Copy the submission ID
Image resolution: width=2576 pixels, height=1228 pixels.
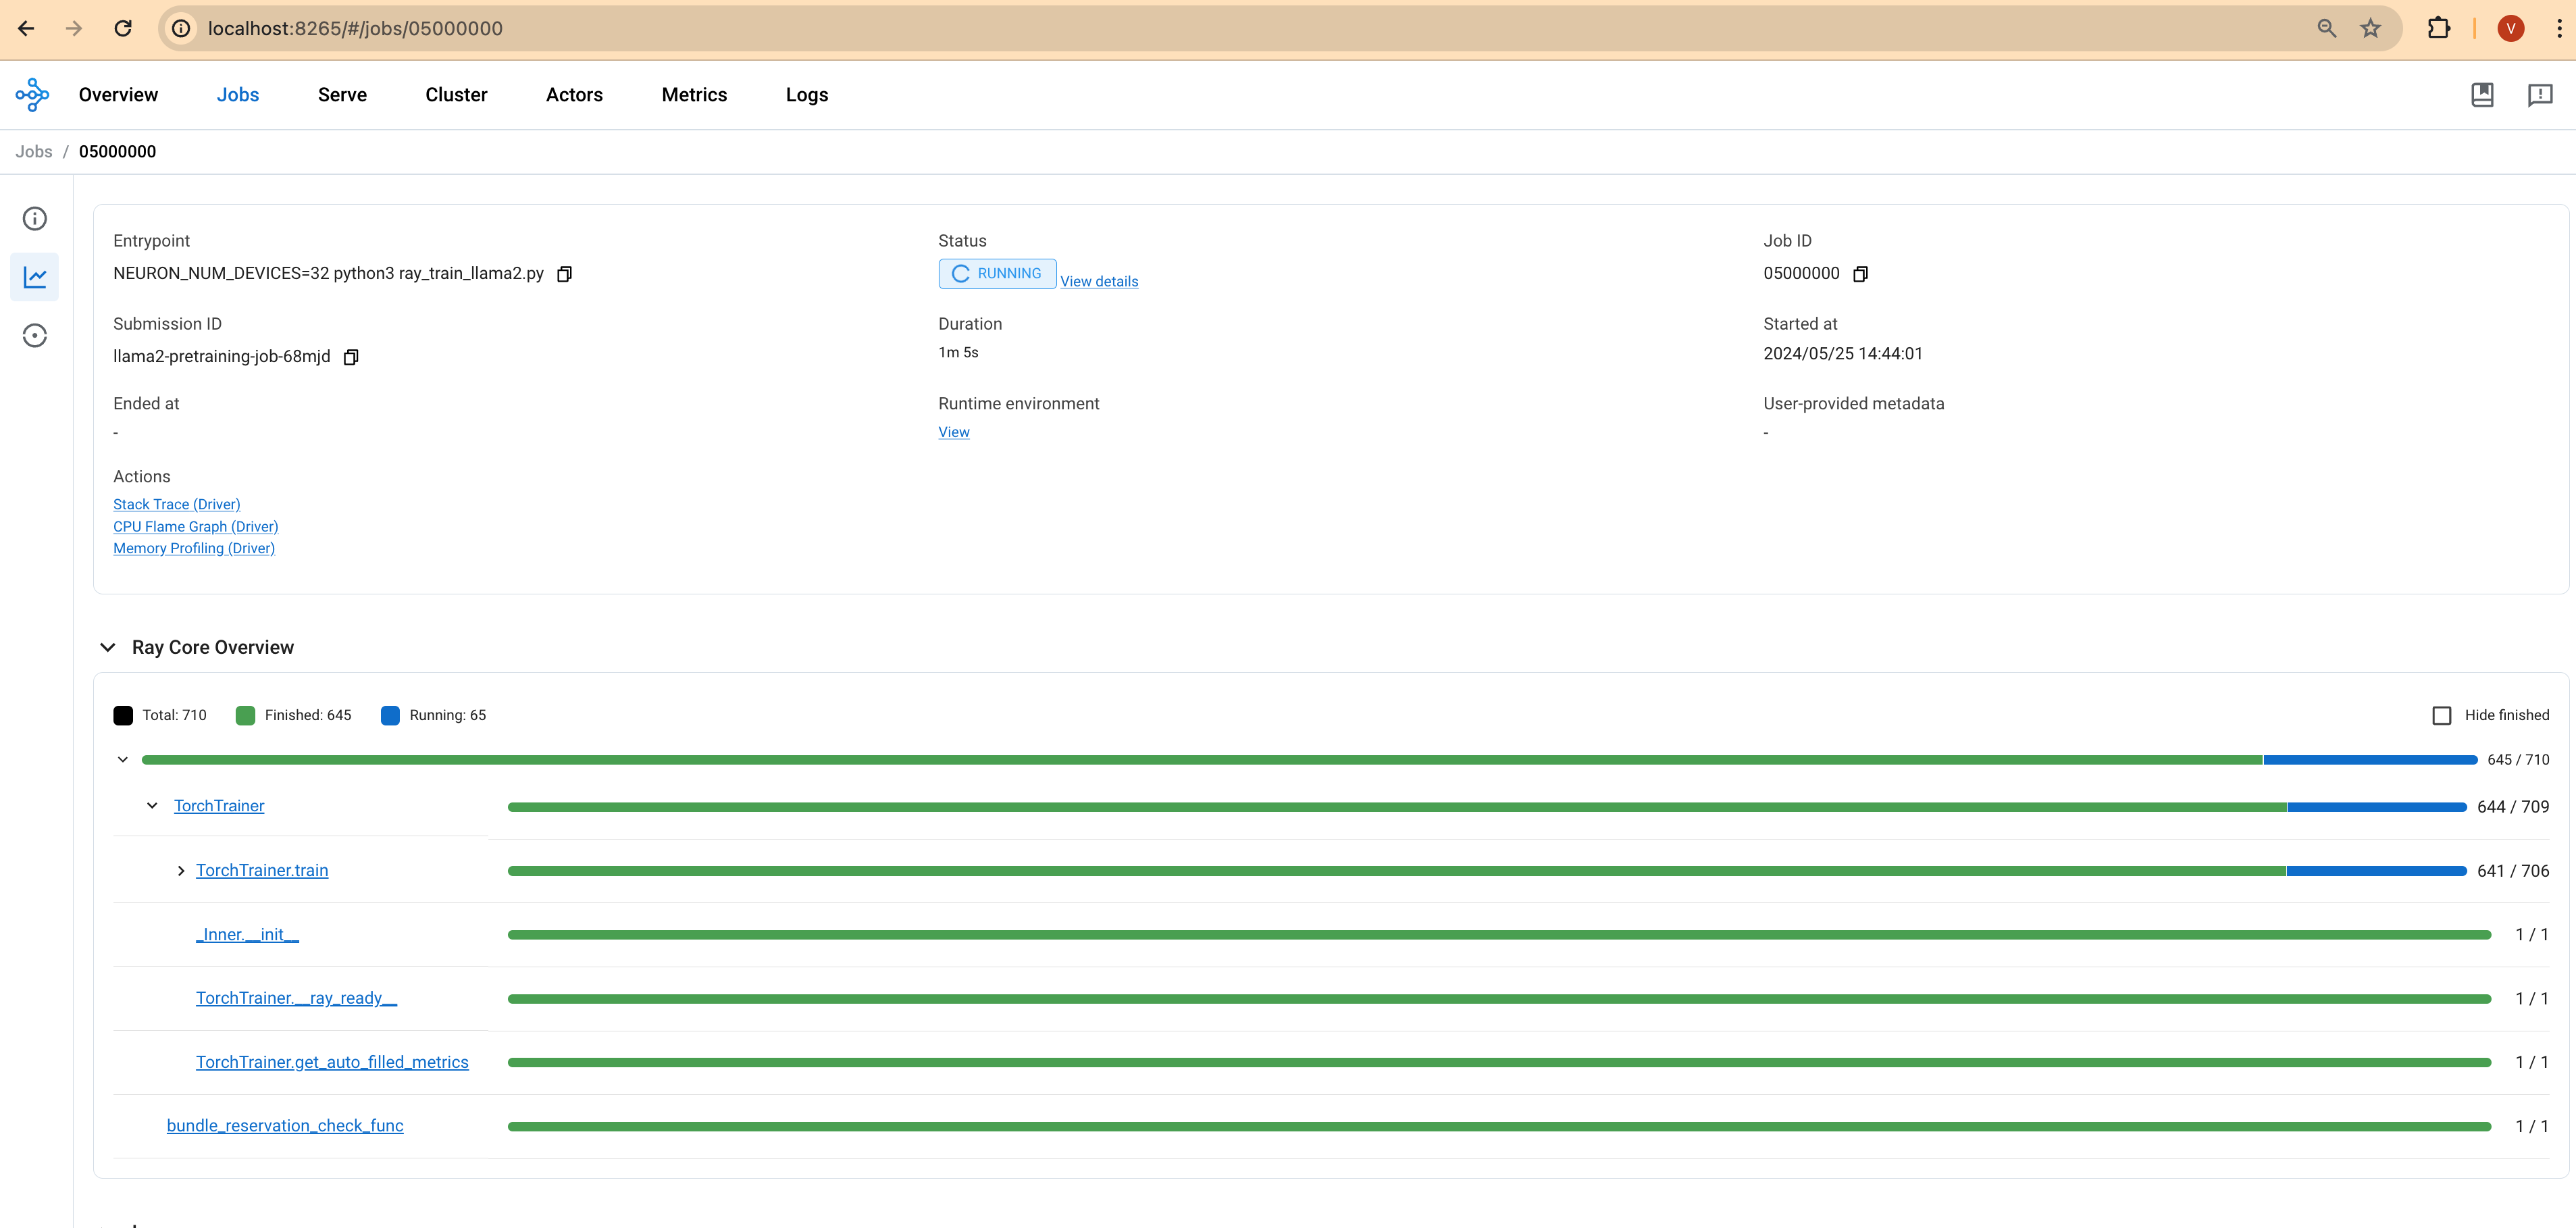pyautogui.click(x=351, y=357)
